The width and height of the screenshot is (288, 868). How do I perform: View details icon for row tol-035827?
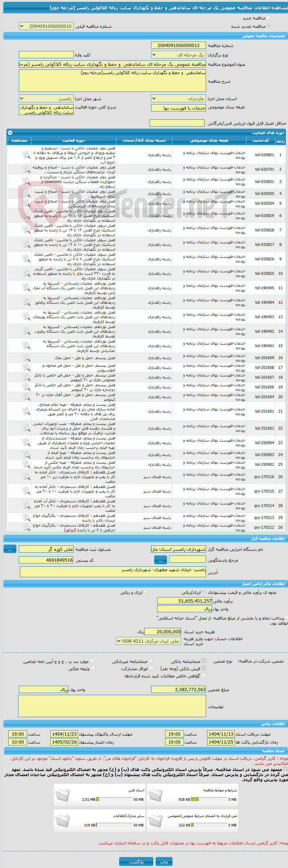26,244
